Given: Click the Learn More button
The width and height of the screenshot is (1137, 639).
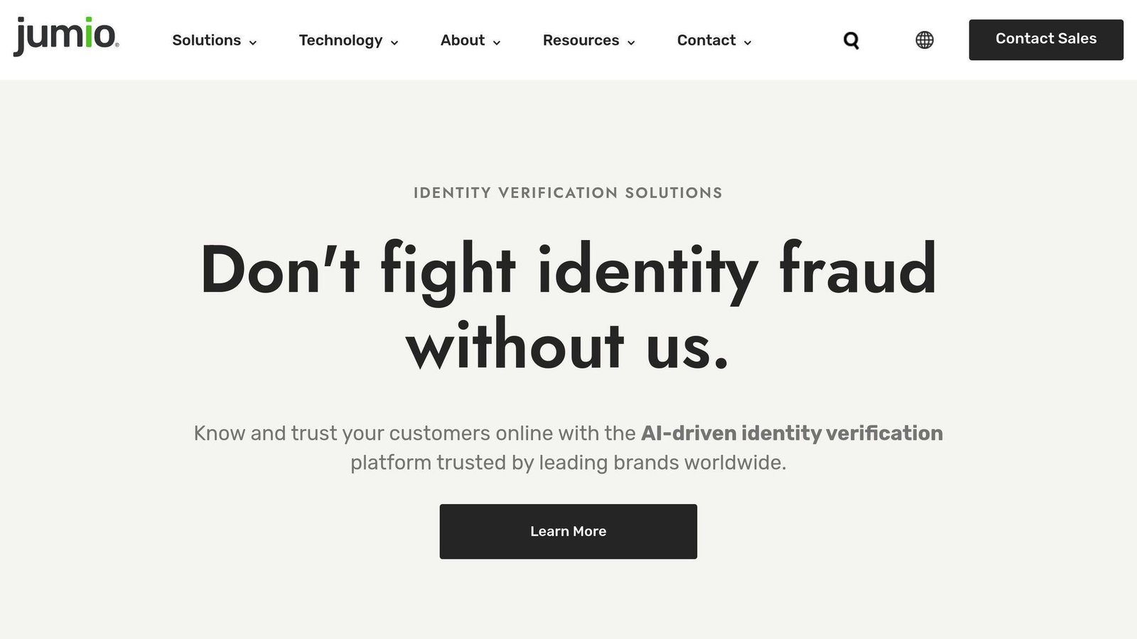Looking at the screenshot, I should pyautogui.click(x=568, y=532).
